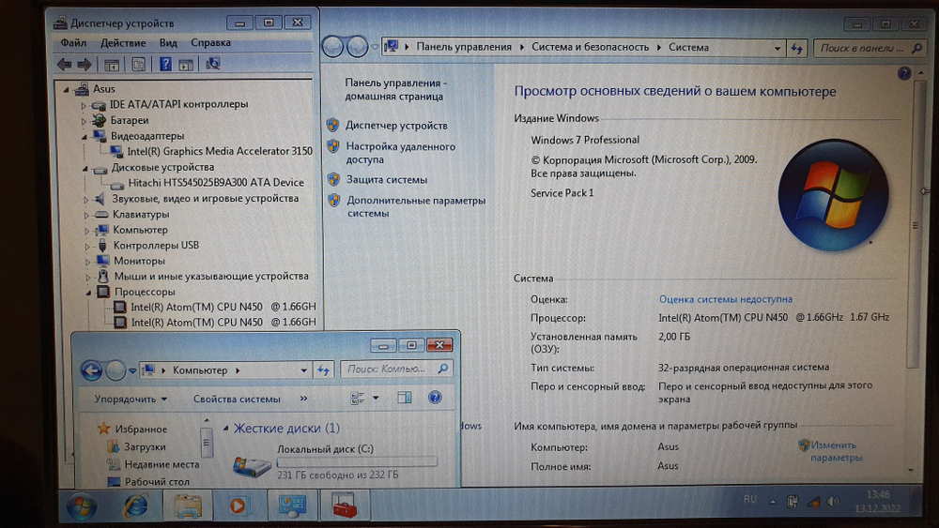
Task: Click Система breadcrumb in address bar
Action: (688, 47)
